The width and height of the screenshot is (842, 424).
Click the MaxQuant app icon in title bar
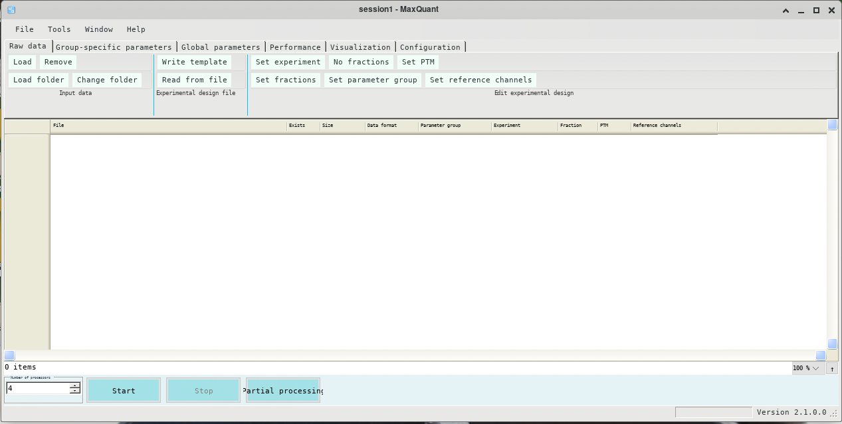11,10
